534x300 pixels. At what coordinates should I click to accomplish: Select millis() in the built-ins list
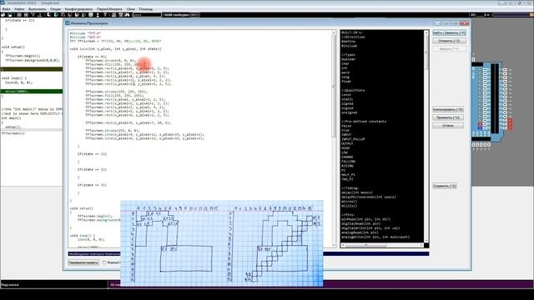click(x=349, y=206)
